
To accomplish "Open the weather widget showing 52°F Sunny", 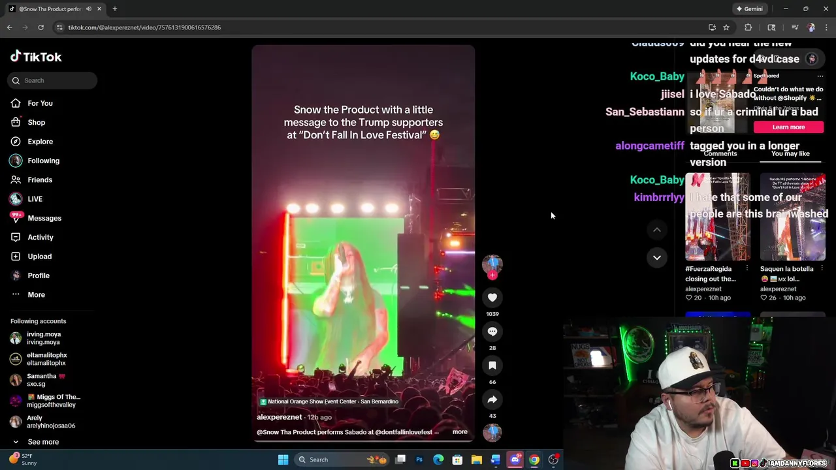I will coord(24,460).
